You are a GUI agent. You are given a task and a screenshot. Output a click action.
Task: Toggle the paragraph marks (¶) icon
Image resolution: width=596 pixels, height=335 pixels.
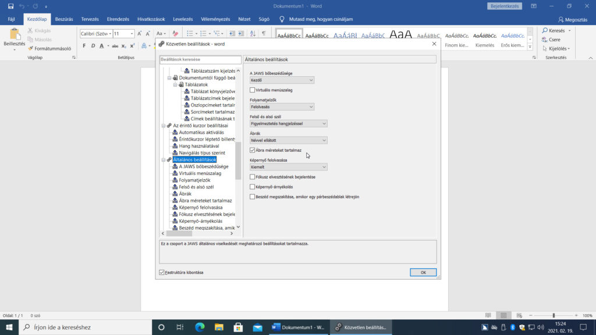pyautogui.click(x=264, y=34)
